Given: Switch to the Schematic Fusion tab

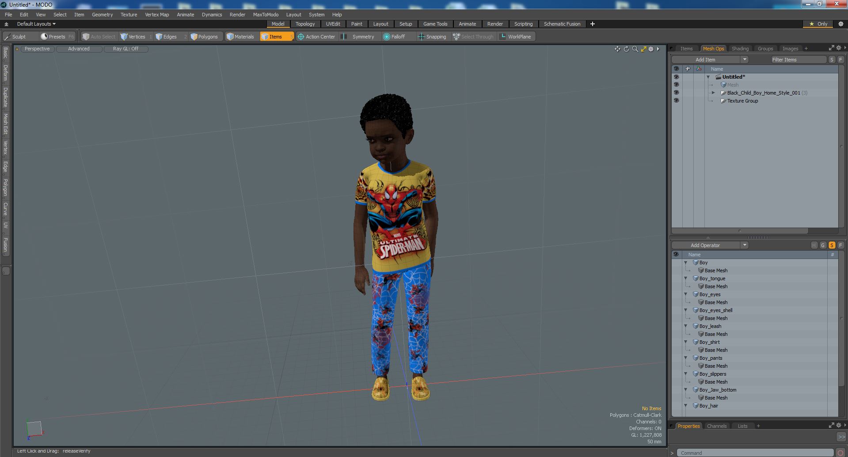Looking at the screenshot, I should point(562,24).
